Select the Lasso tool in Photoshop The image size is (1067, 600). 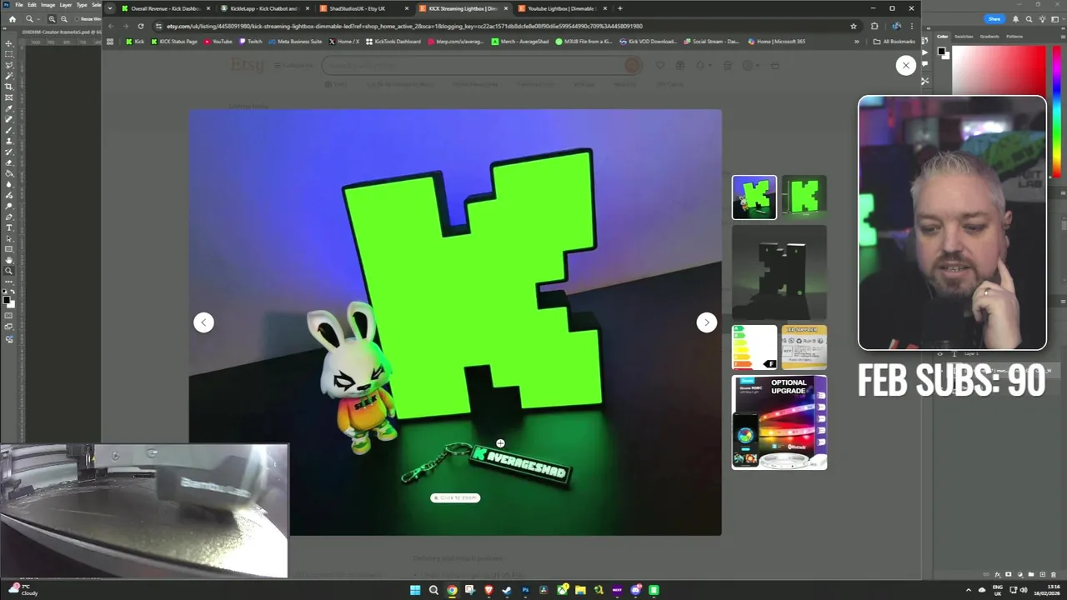point(9,65)
